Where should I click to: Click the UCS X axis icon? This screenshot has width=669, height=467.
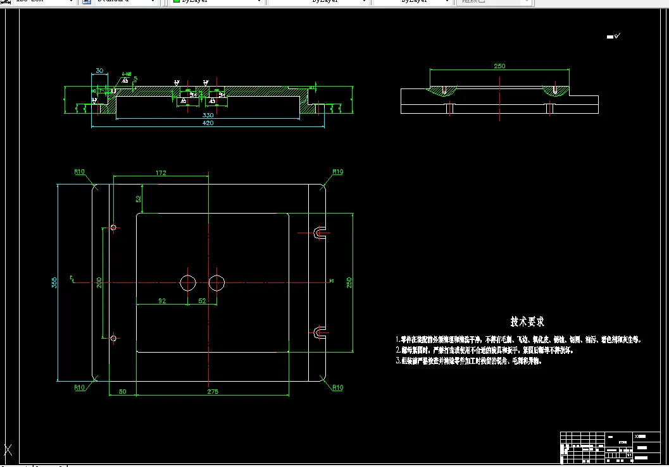tap(8, 449)
